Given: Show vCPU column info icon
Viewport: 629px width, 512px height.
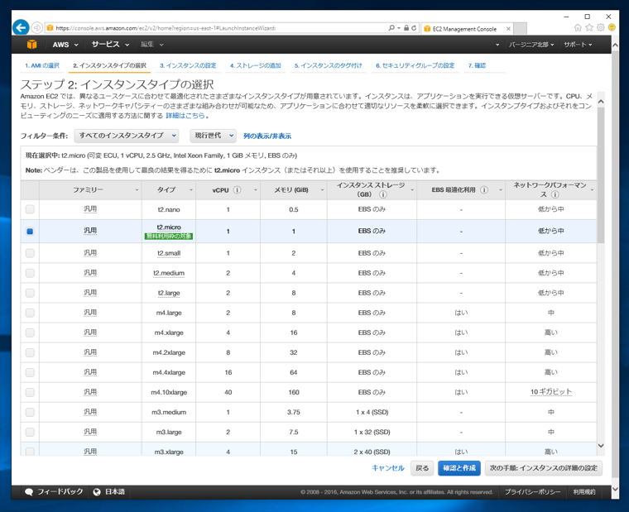Looking at the screenshot, I should 237,190.
